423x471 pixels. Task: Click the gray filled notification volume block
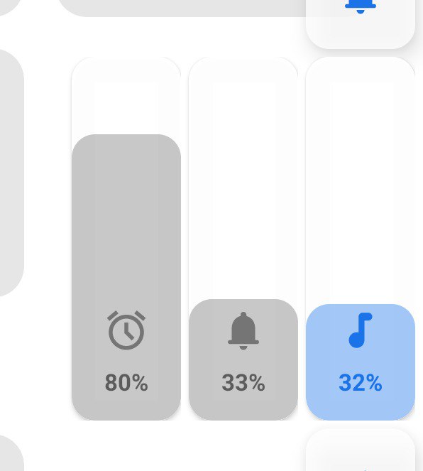pos(243,359)
